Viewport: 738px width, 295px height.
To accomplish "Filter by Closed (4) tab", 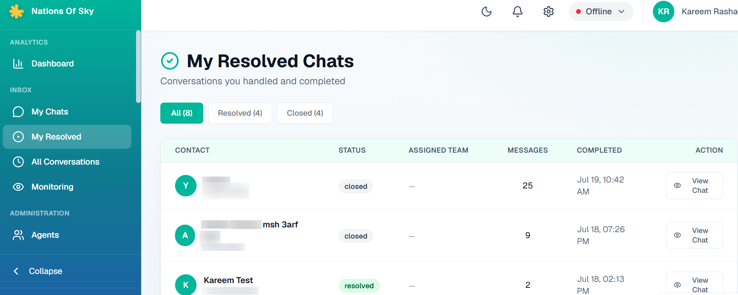I will (x=305, y=113).
